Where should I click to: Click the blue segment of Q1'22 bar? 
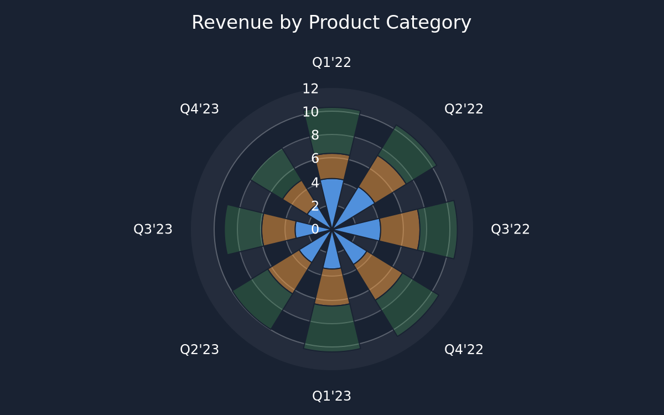[x=332, y=199]
